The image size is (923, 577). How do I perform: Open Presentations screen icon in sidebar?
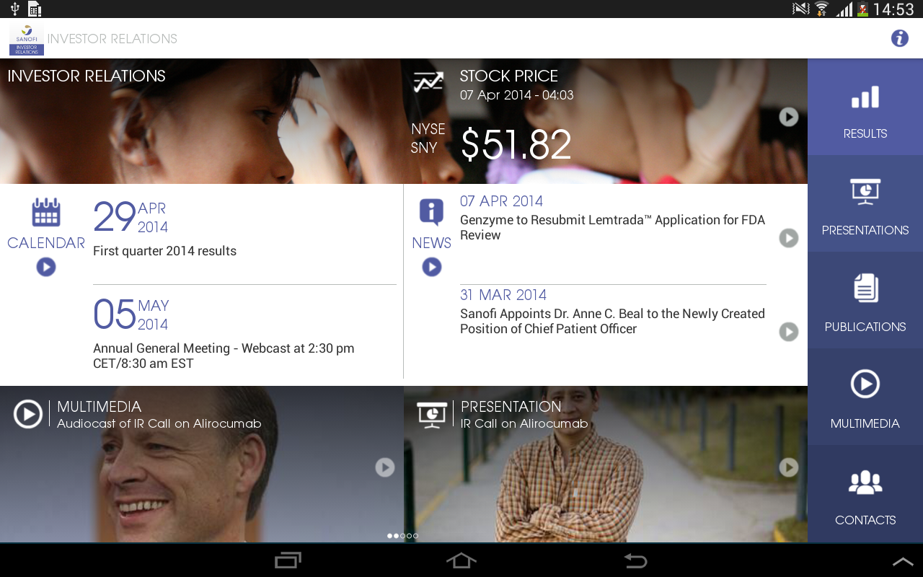click(865, 192)
